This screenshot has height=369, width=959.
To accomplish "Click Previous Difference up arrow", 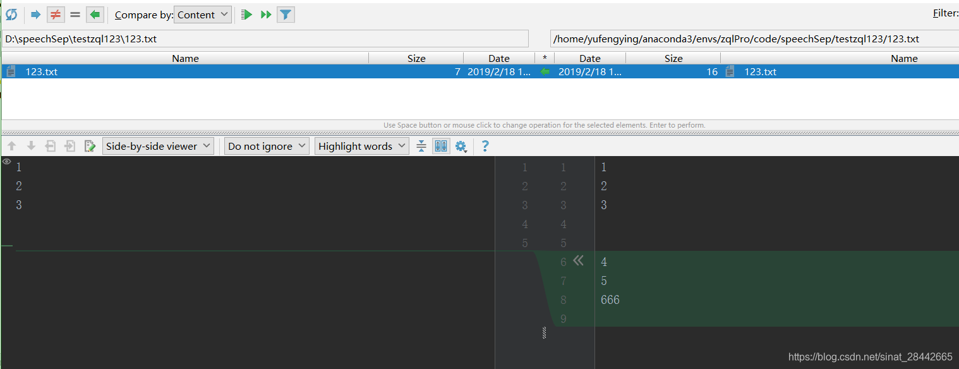I will coord(11,146).
